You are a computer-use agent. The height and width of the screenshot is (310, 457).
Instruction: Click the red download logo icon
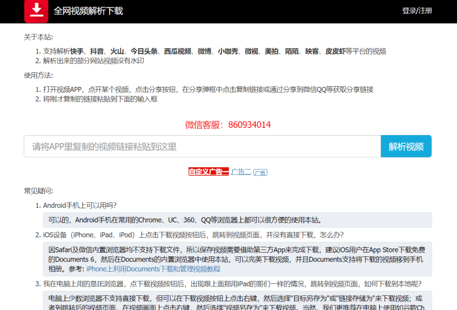tap(36, 11)
